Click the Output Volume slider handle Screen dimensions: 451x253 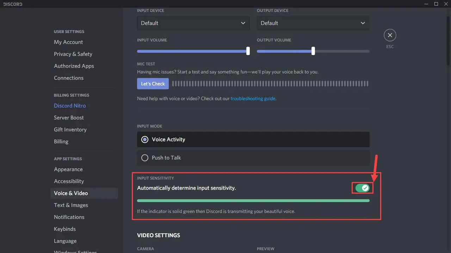click(x=313, y=51)
